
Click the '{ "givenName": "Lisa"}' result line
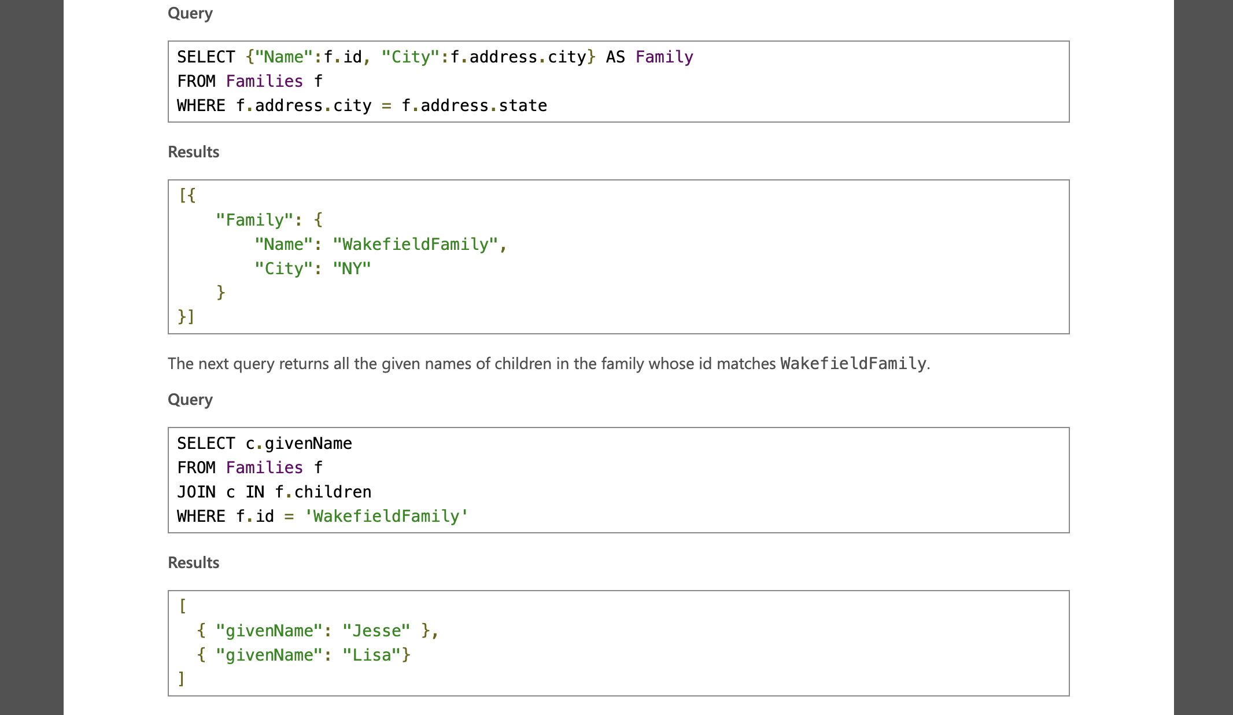pyautogui.click(x=303, y=655)
